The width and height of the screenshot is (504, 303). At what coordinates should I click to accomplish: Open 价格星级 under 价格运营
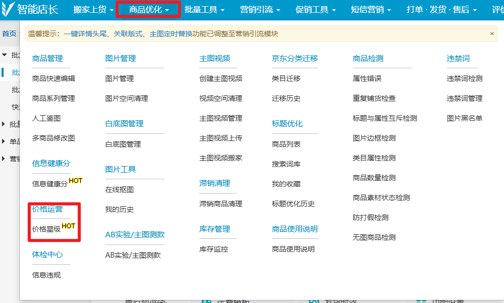pyautogui.click(x=46, y=229)
